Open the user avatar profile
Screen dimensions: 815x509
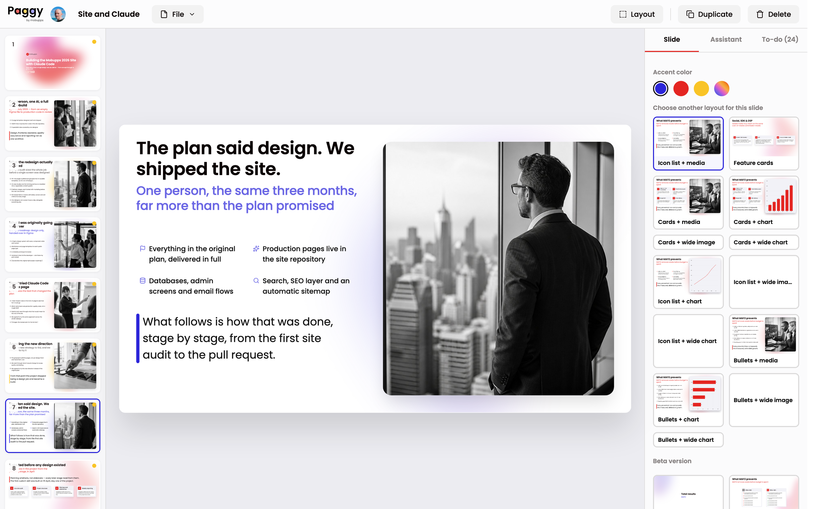pos(58,14)
